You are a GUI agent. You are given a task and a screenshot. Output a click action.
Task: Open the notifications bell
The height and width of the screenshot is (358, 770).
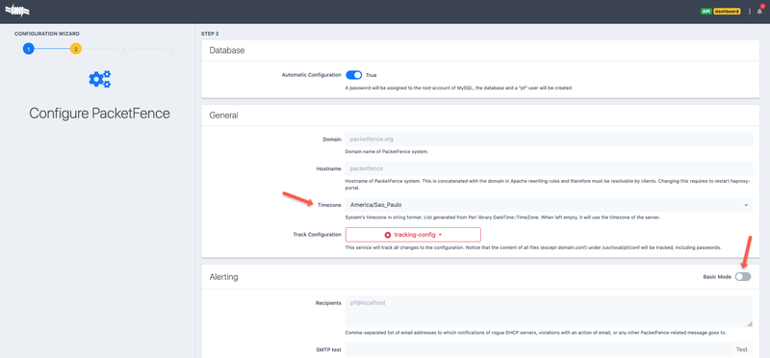(759, 12)
